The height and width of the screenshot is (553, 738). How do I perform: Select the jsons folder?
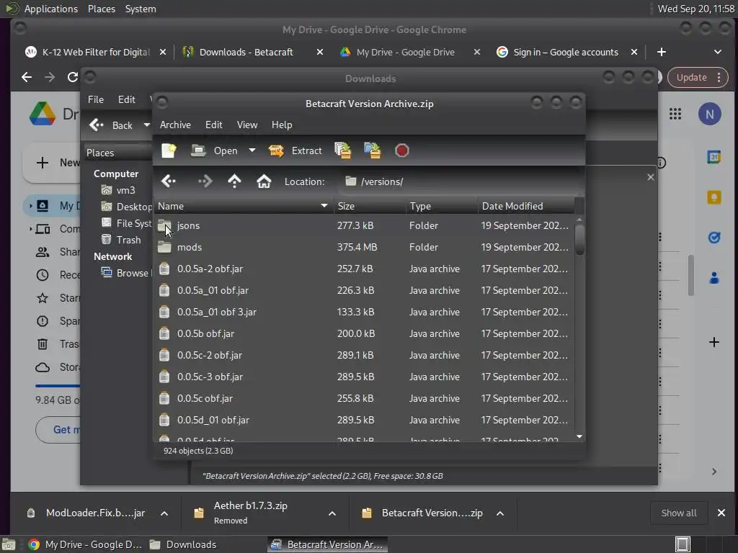[364, 225]
